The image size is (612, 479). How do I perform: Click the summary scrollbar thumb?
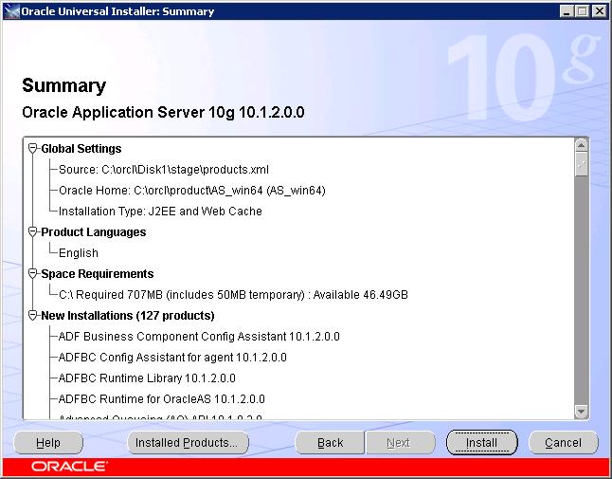(x=581, y=164)
